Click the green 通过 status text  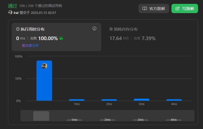[12, 6]
